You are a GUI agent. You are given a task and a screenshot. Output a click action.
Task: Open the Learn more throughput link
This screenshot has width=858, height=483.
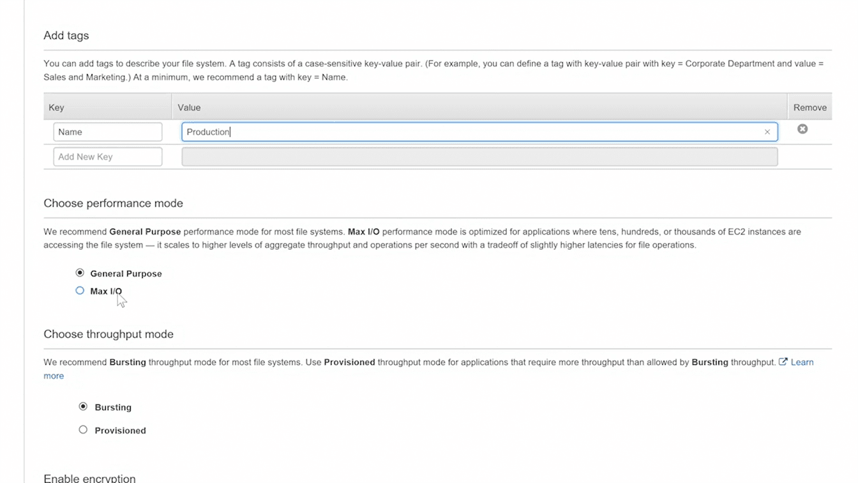tap(802, 362)
